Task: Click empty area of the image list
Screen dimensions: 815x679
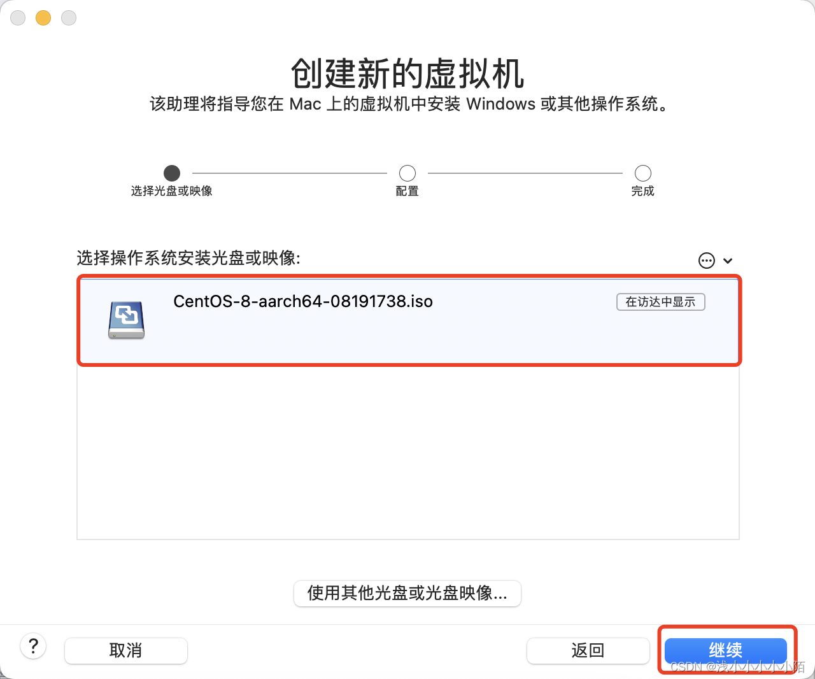Action: click(x=407, y=452)
